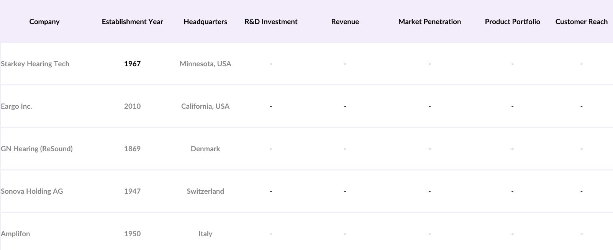Select the Revenue column header

click(345, 21)
